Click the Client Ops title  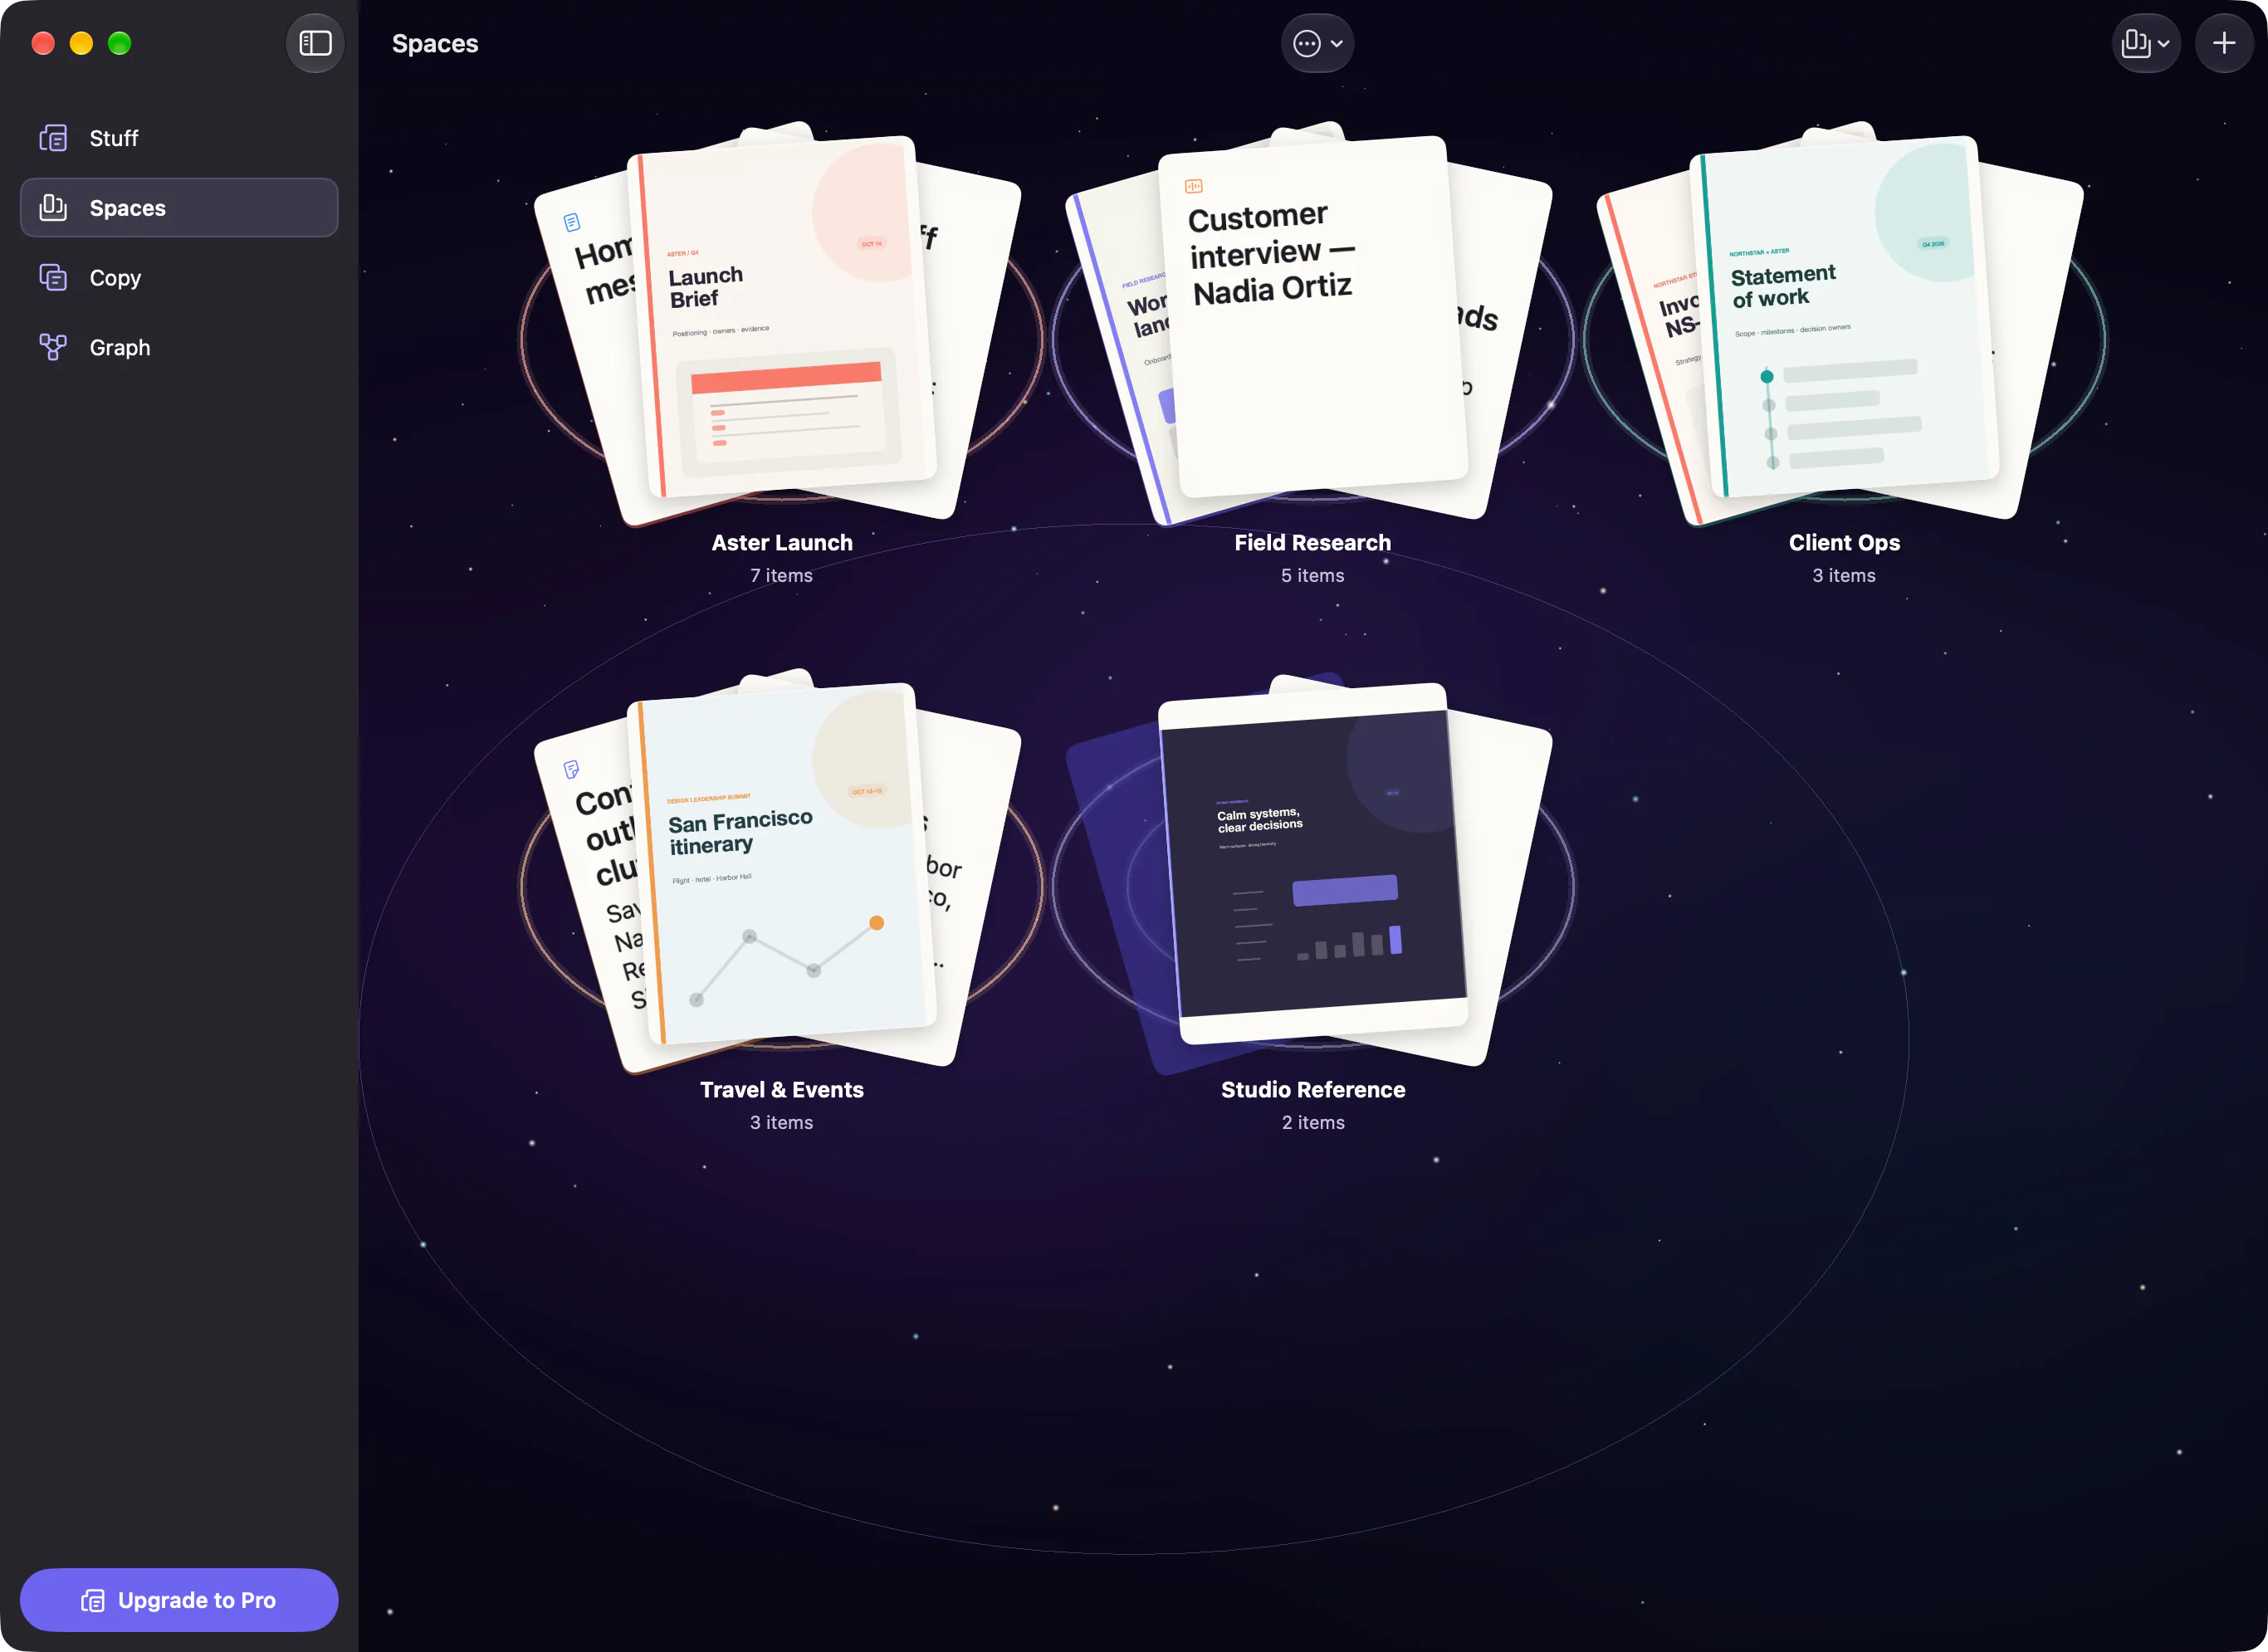pos(1844,543)
